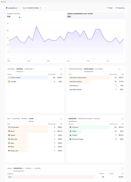Switch to the Operating Systems tab
This screenshot has width=131, height=182.
pos(85,119)
